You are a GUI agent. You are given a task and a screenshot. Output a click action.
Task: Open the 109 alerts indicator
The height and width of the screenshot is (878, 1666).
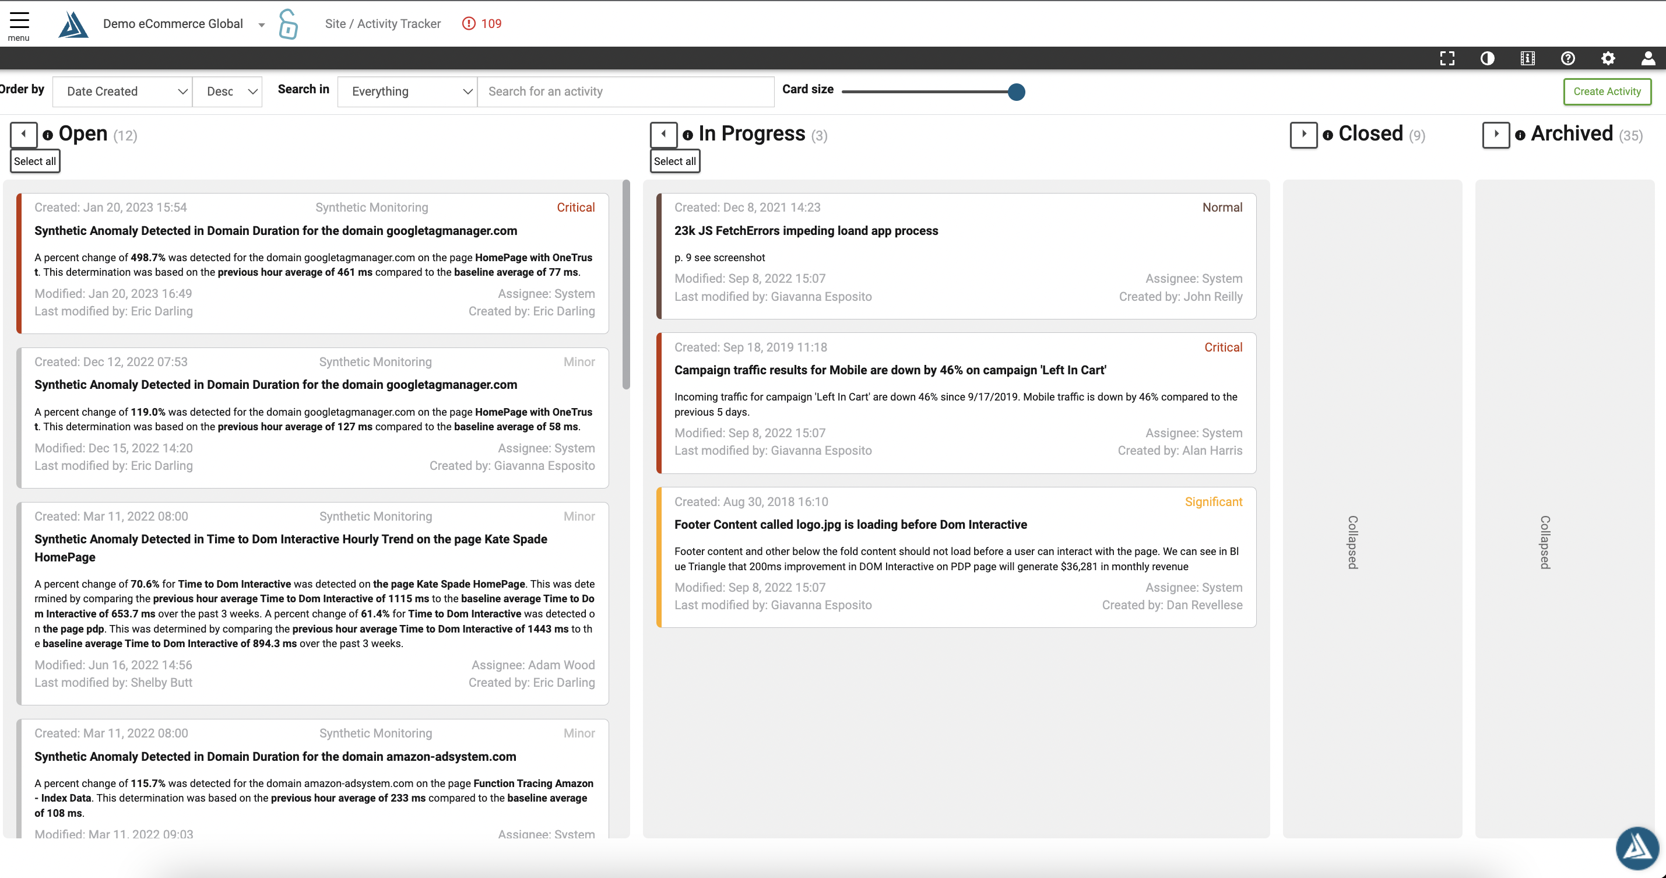point(482,23)
